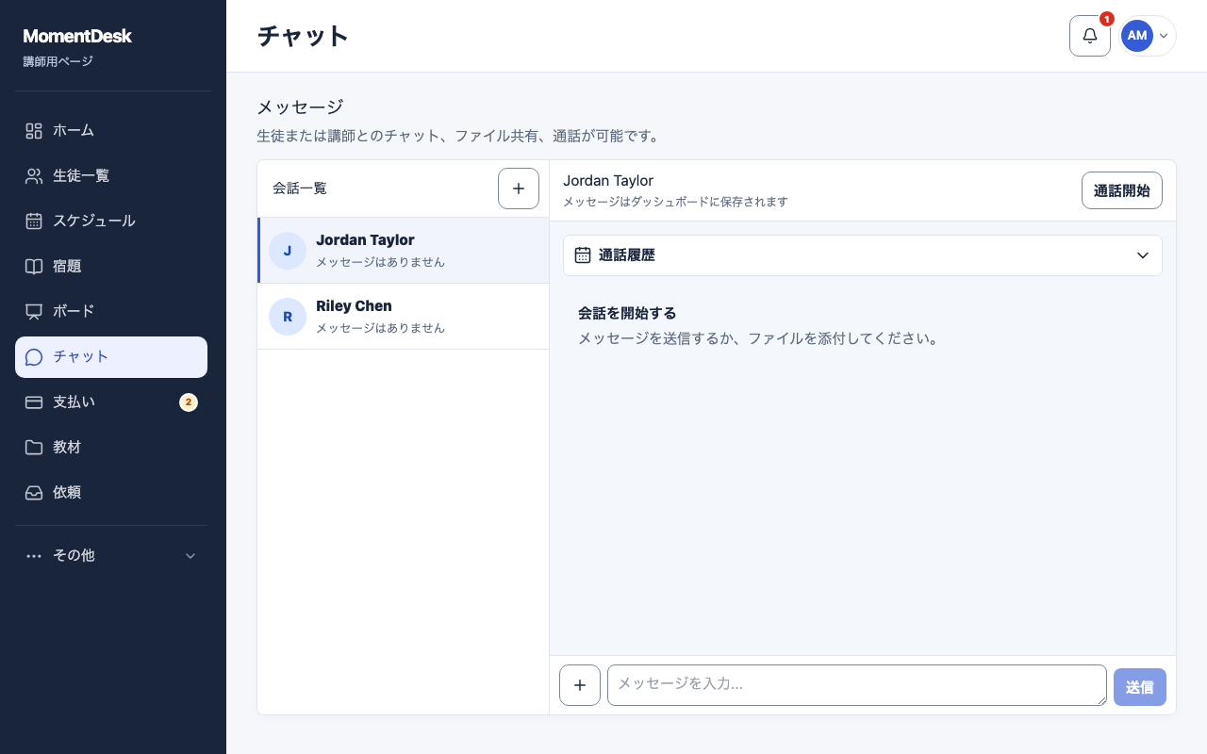Image resolution: width=1207 pixels, height=754 pixels.
Task: Open the 依頼 inbox page
Action: click(111, 492)
